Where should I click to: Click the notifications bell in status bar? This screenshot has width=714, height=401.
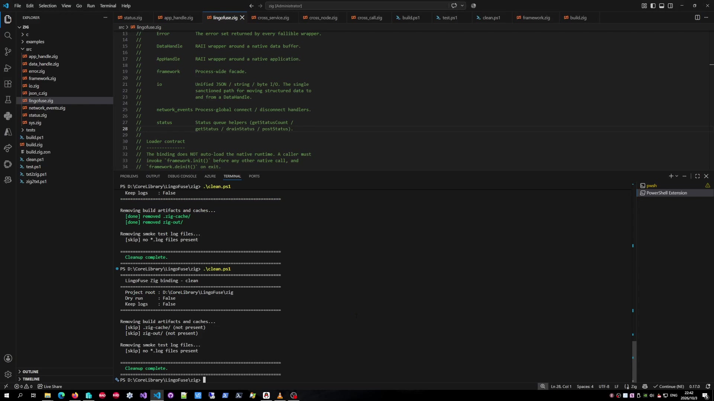708,387
